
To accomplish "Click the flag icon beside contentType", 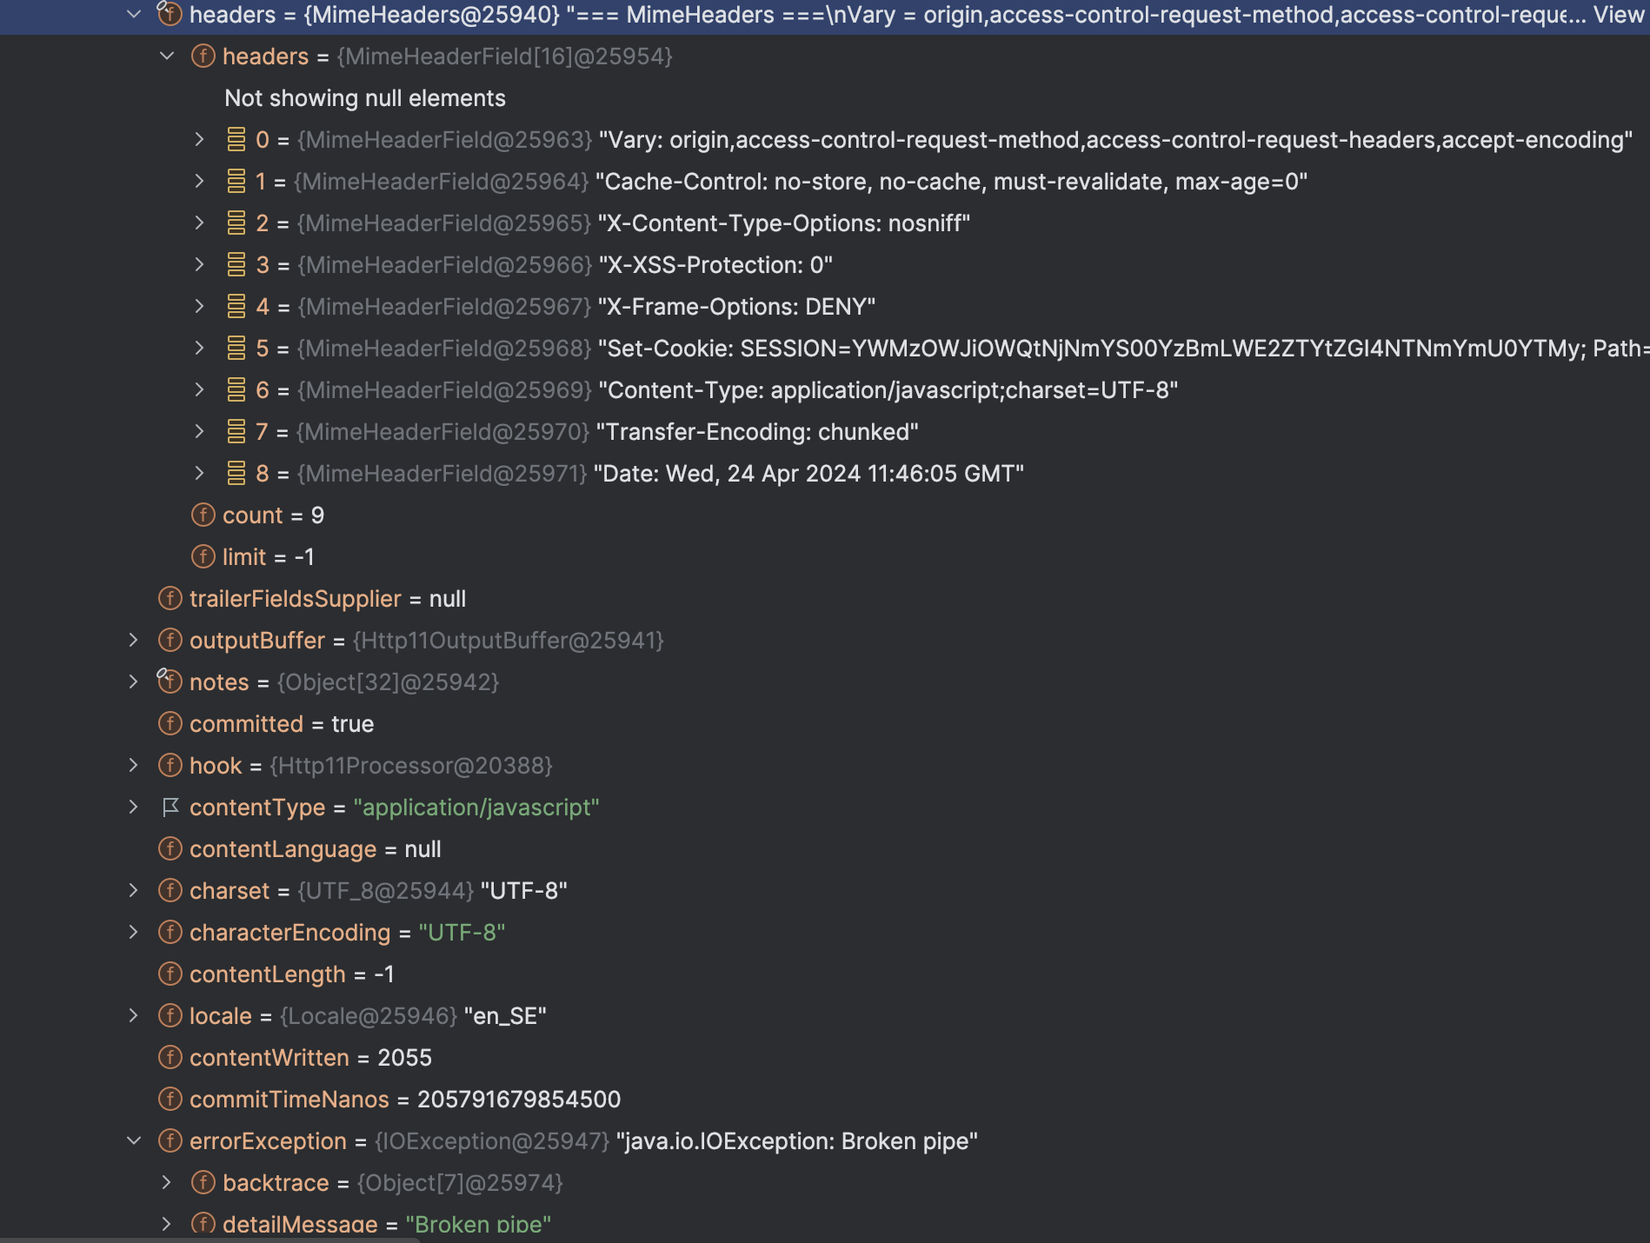I will pos(170,808).
